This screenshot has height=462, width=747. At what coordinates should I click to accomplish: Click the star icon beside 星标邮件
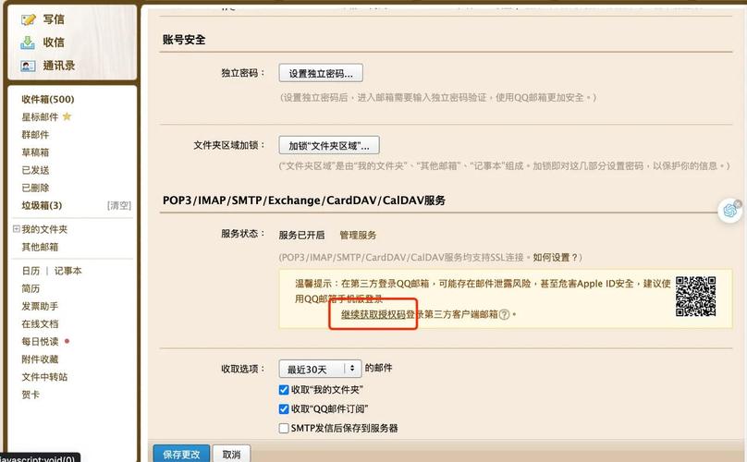pyautogui.click(x=67, y=116)
